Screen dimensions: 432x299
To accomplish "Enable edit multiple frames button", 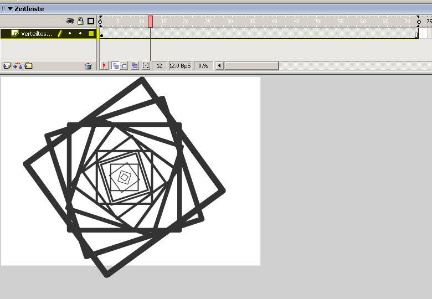I will click(x=135, y=65).
